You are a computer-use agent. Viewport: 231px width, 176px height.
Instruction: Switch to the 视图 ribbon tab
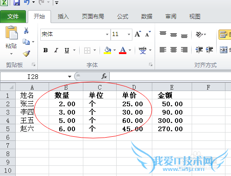pyautogui.click(x=195, y=17)
